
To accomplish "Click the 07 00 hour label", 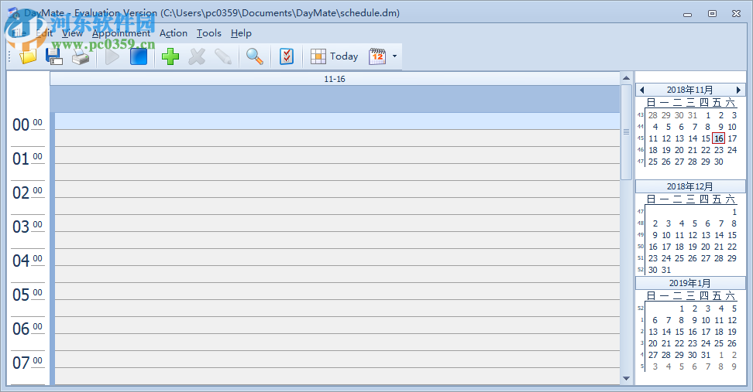I will coord(27,363).
